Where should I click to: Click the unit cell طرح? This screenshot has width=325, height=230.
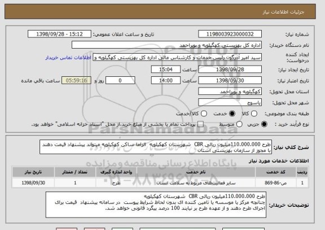pos(116,183)
